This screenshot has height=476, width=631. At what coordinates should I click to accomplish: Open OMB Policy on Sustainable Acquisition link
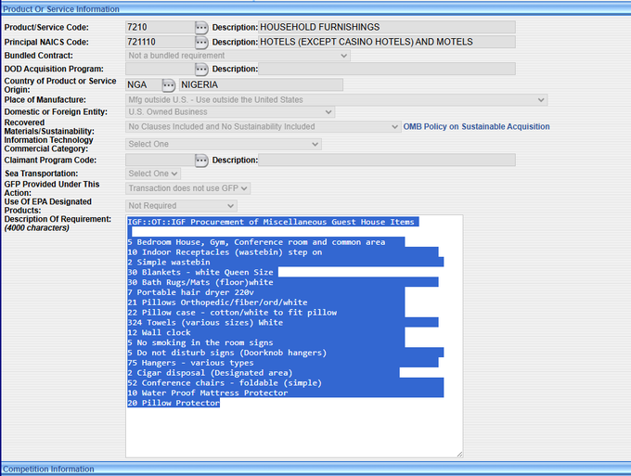(x=476, y=126)
